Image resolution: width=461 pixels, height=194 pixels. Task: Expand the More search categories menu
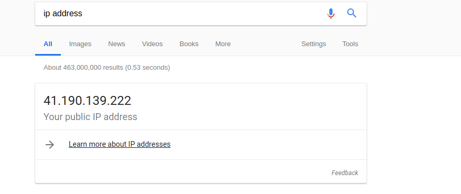[223, 44]
